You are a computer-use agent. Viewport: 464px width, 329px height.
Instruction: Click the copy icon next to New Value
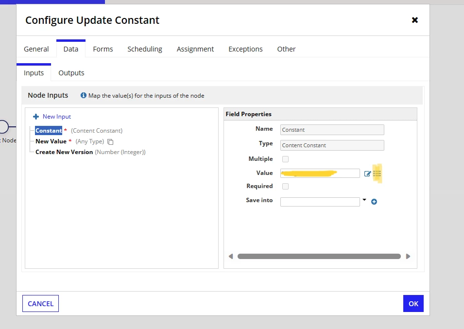pos(110,142)
